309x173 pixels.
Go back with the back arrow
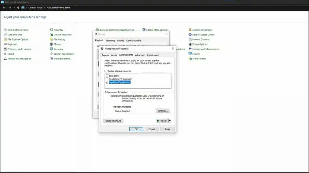click(x=4, y=8)
